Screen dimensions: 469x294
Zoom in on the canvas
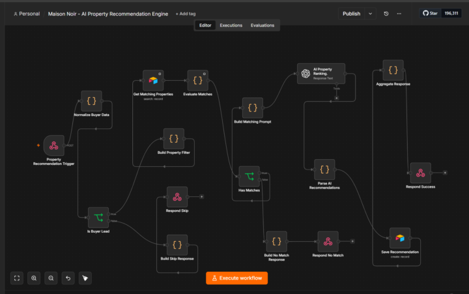(34, 278)
